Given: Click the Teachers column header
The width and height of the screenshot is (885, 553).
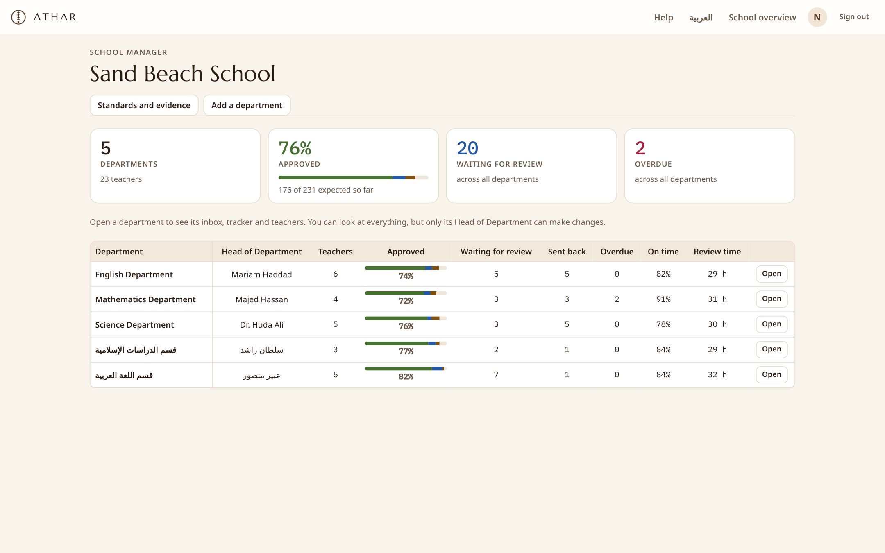Looking at the screenshot, I should click(x=335, y=252).
